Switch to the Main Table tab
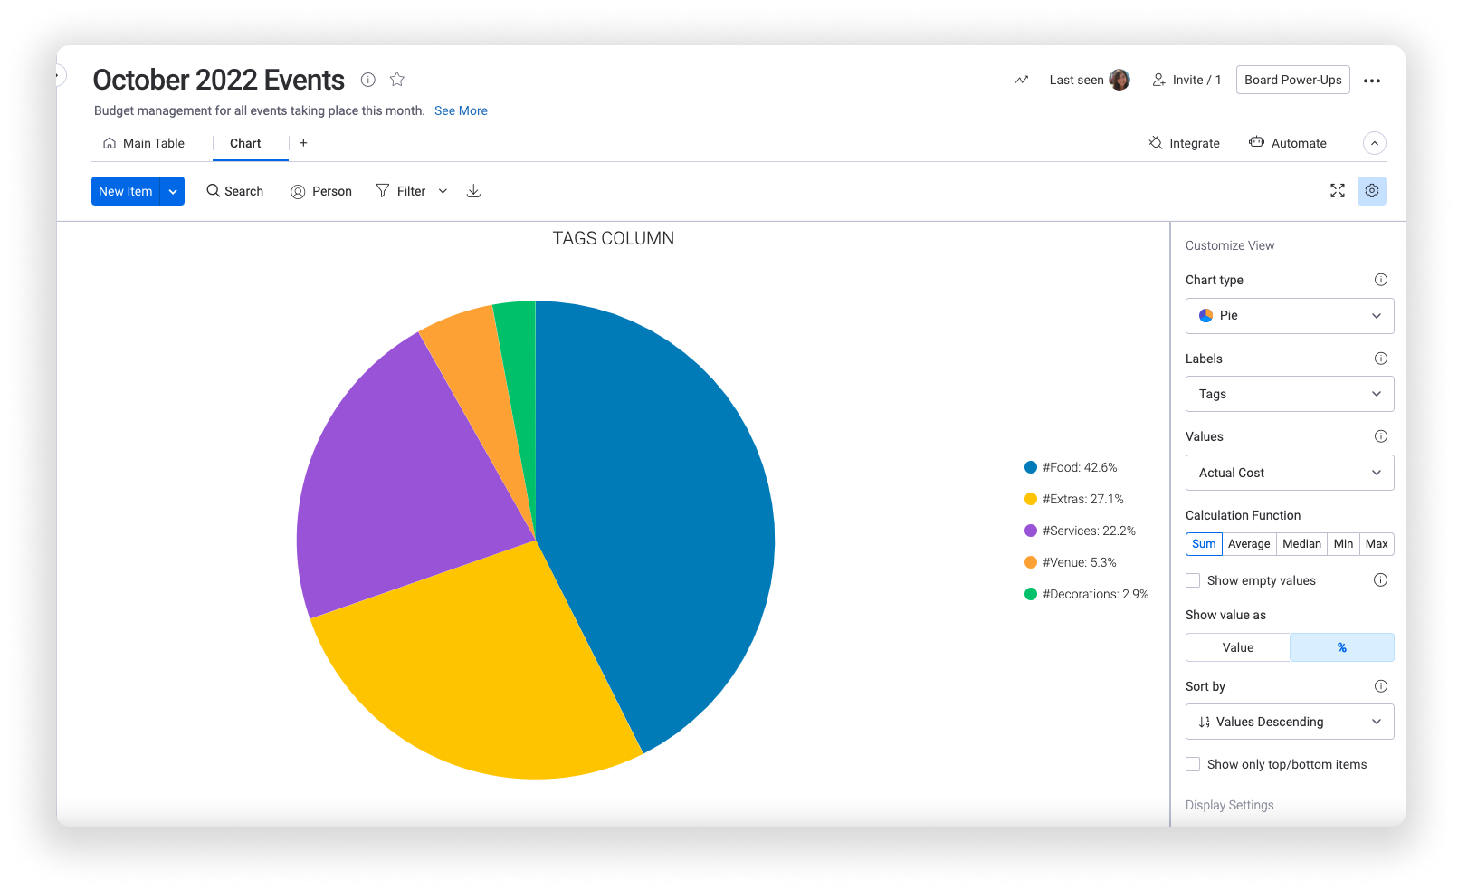The height and width of the screenshot is (890, 1458). (144, 143)
